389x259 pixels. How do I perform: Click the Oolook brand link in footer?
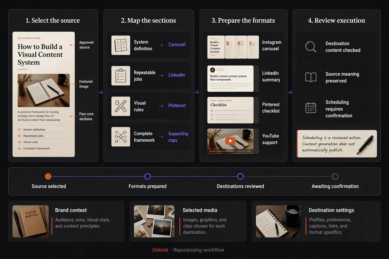click(x=160, y=250)
